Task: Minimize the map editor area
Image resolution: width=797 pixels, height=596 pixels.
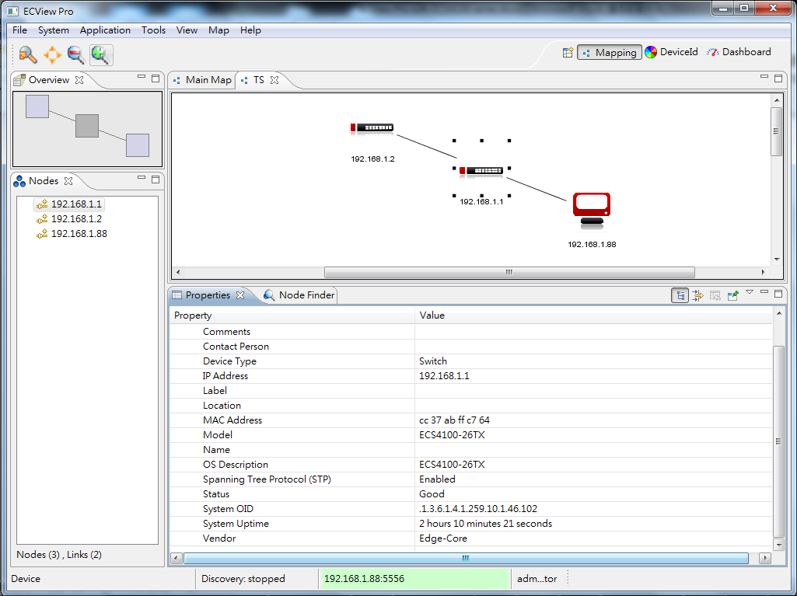Action: click(x=764, y=76)
